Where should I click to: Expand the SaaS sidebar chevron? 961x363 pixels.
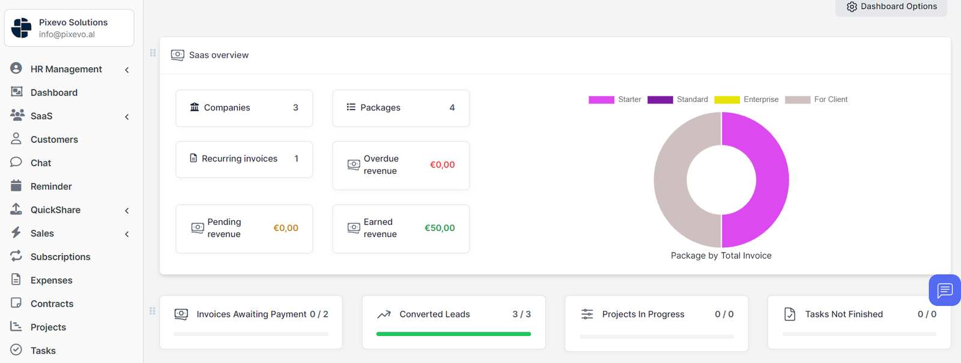click(x=127, y=116)
